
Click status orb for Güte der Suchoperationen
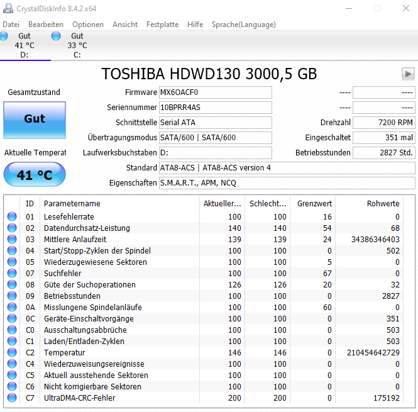click(x=12, y=284)
